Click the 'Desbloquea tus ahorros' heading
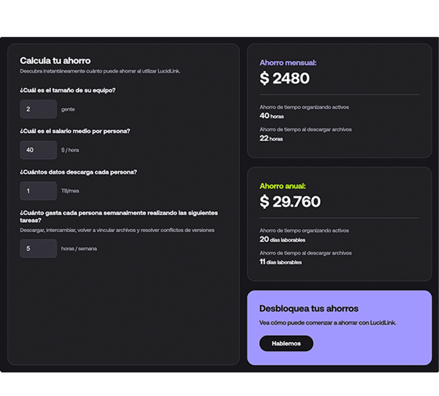Image resolution: width=439 pixels, height=396 pixels. click(309, 309)
